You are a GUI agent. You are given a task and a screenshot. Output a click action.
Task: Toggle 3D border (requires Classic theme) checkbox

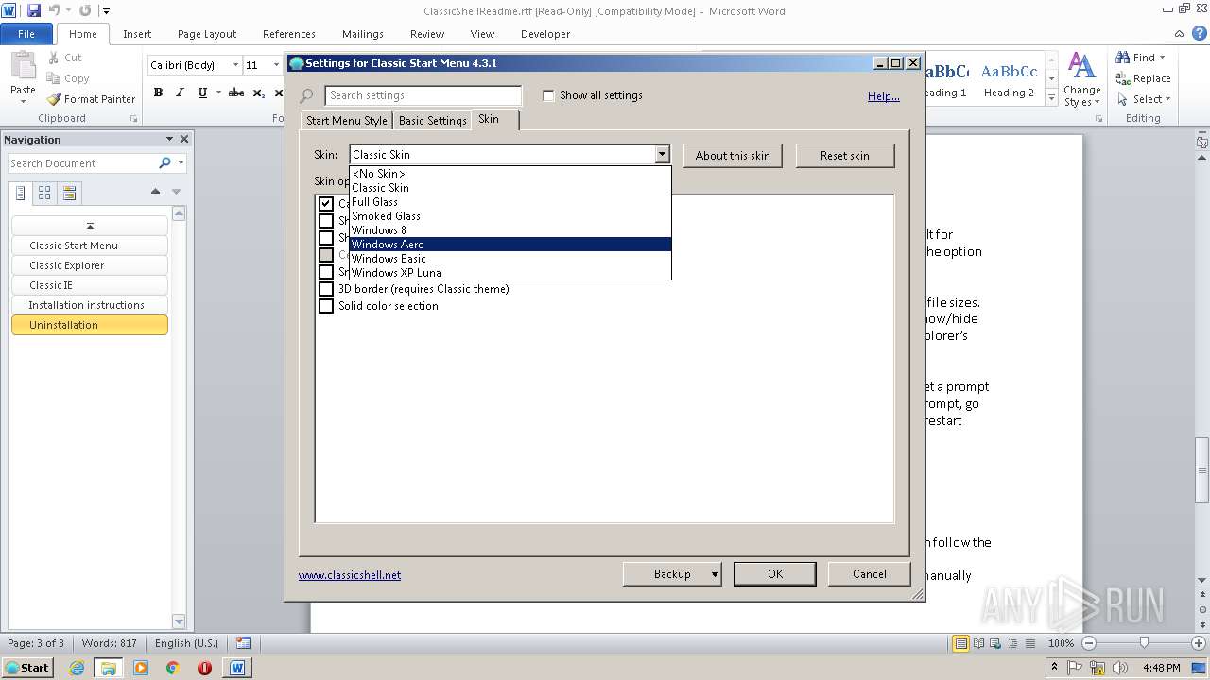point(326,289)
